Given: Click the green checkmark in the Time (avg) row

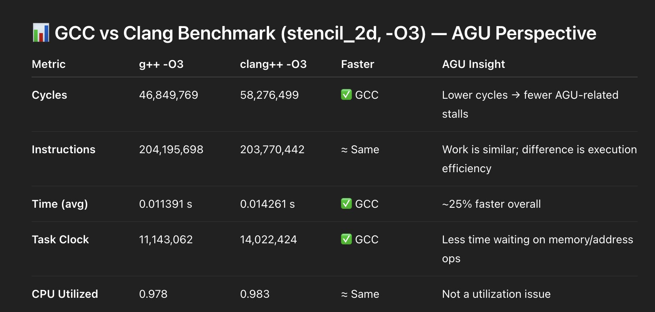Looking at the screenshot, I should (346, 204).
